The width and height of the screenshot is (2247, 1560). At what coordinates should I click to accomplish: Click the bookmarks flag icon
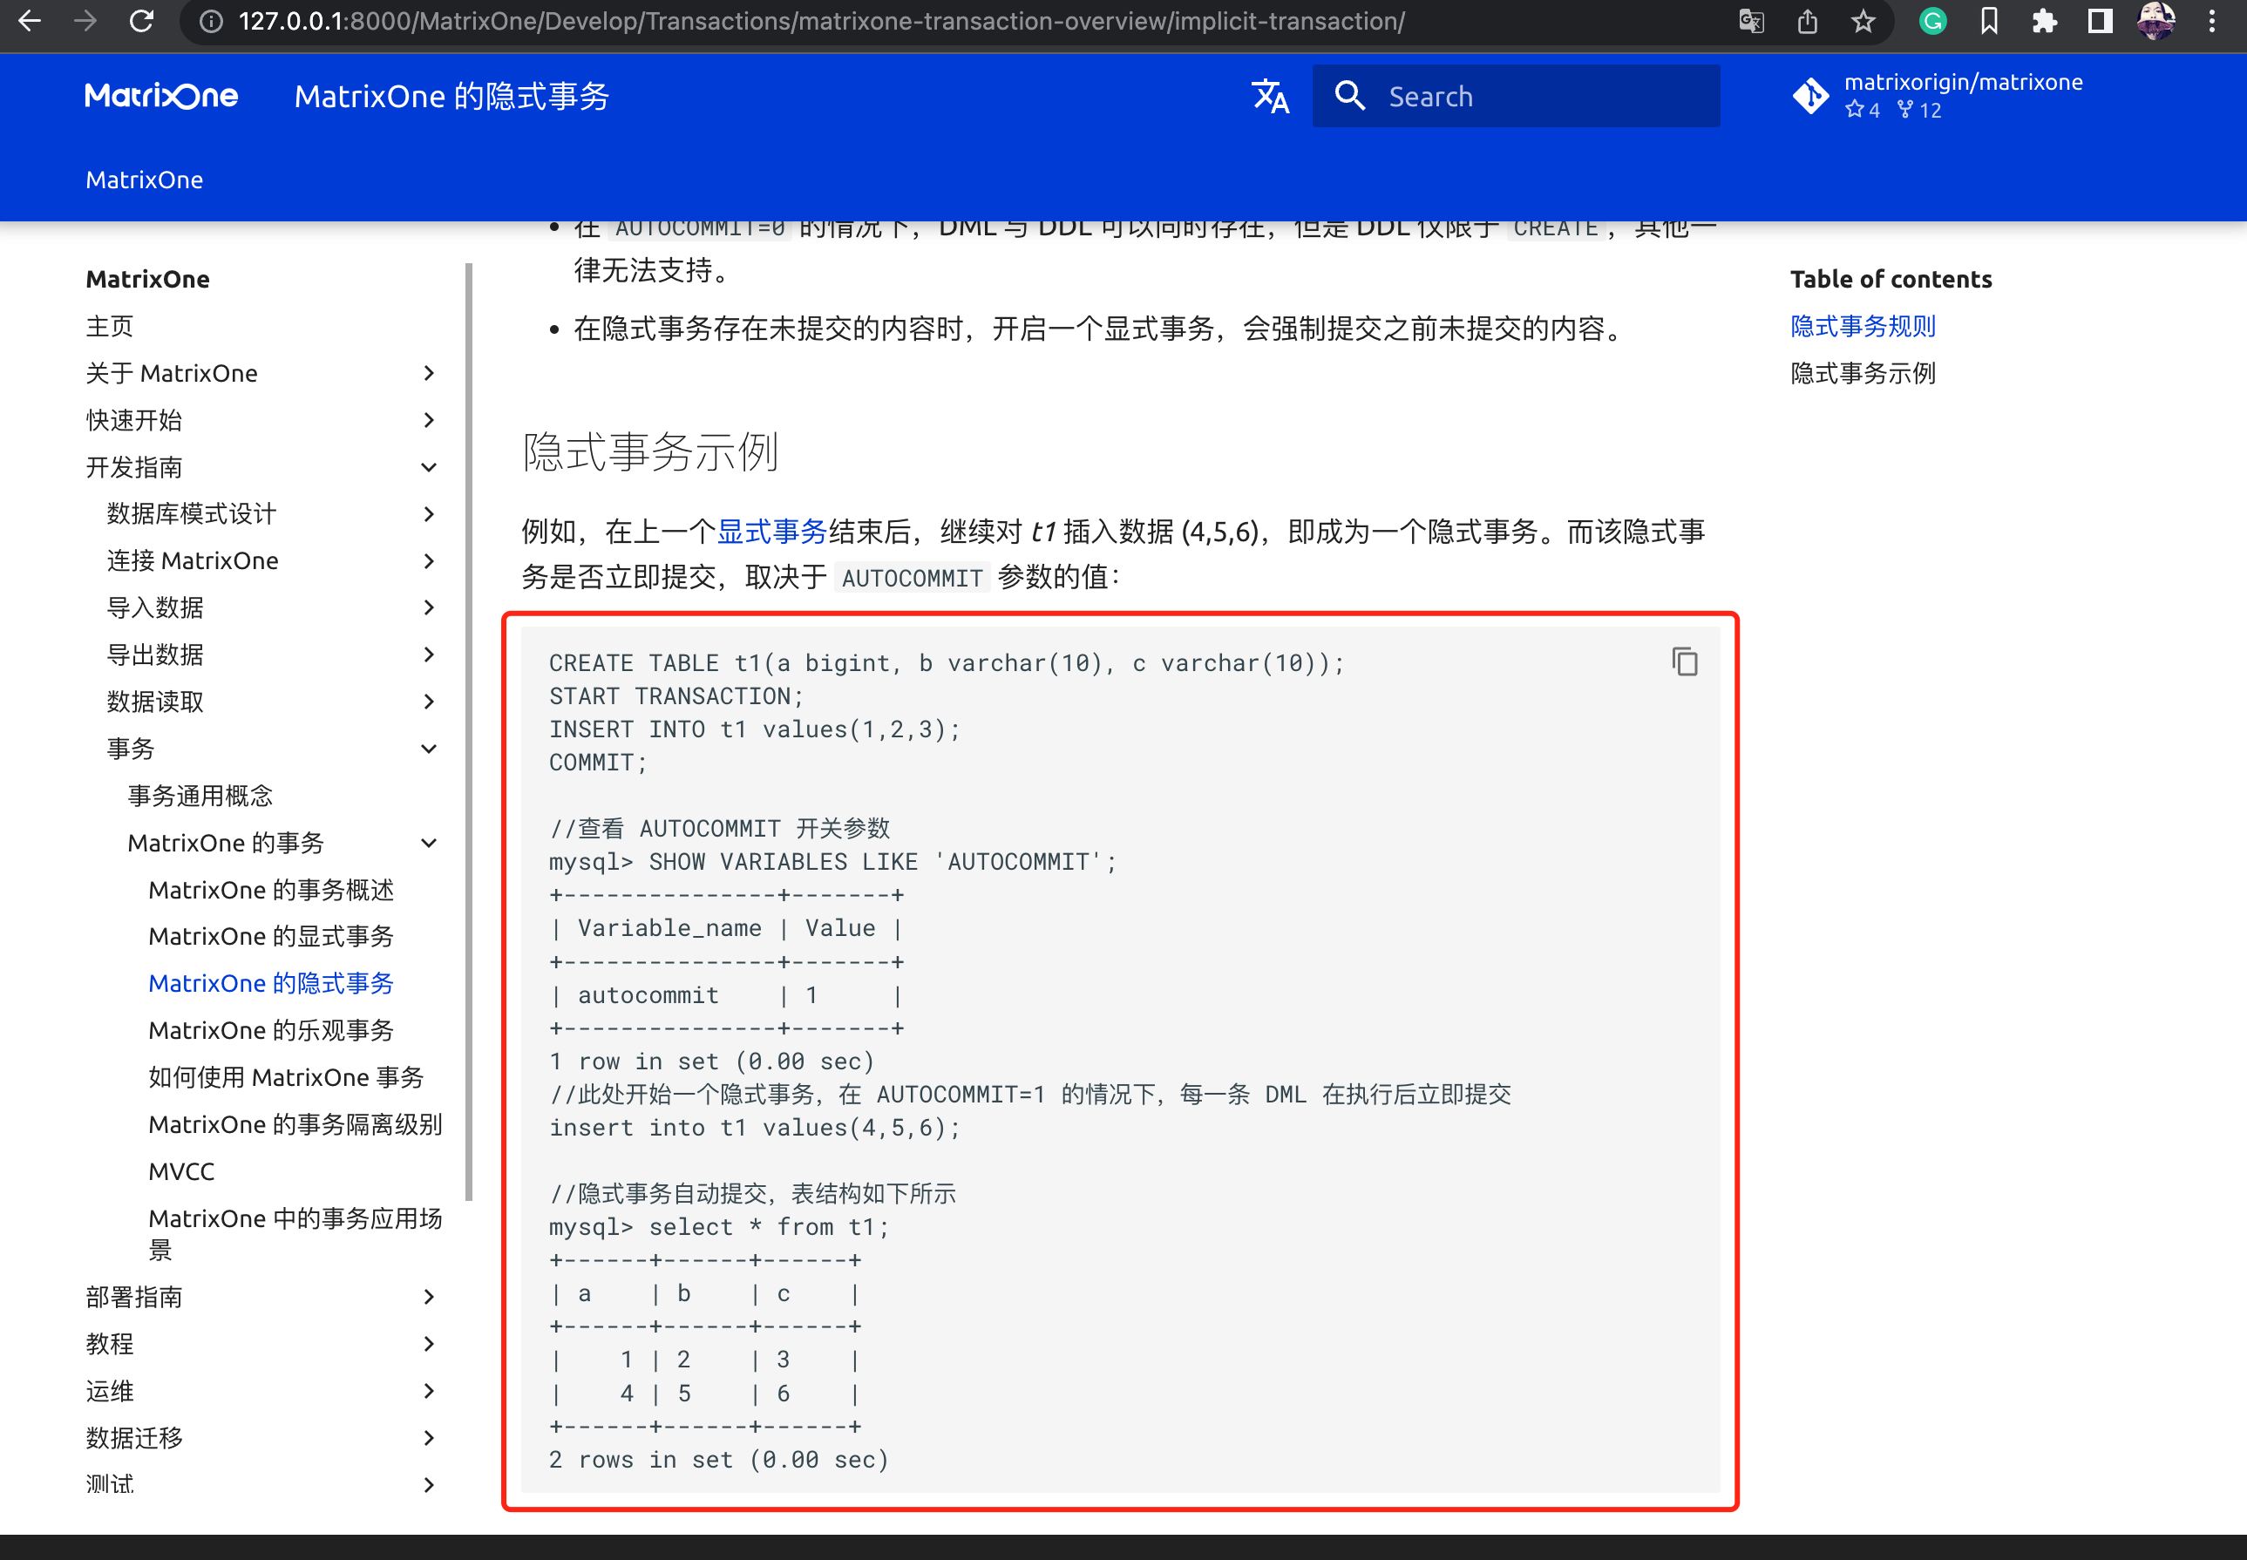click(1988, 22)
